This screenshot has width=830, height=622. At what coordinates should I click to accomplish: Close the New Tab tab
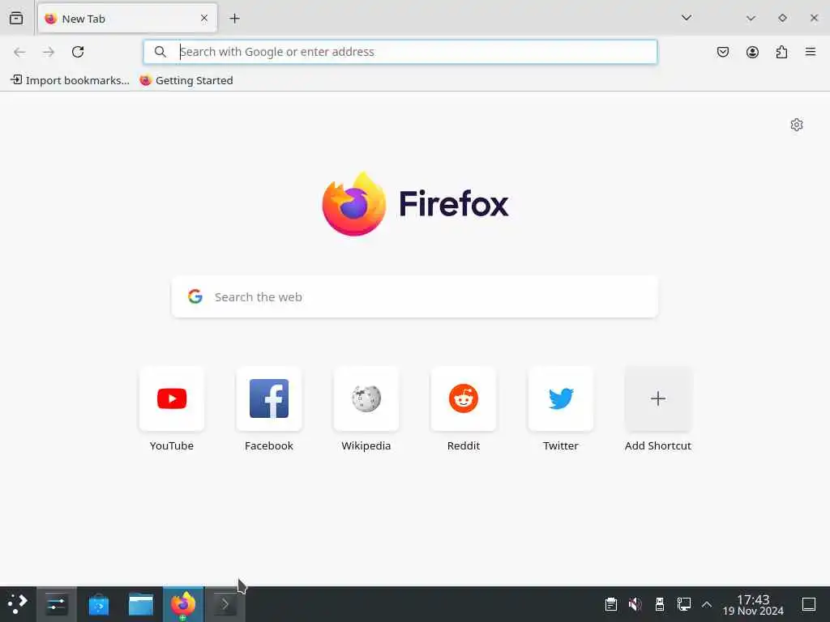point(203,18)
